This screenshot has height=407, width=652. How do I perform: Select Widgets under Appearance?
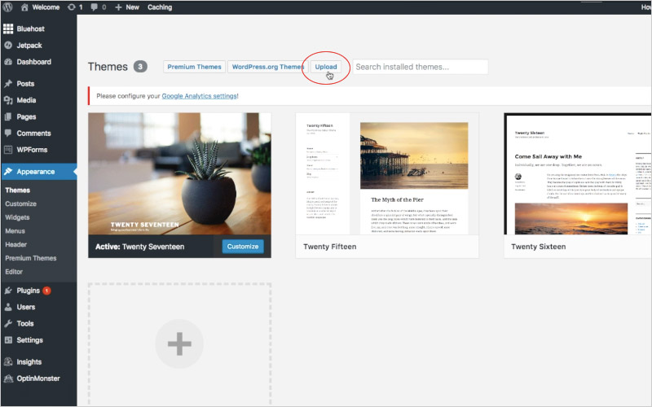pos(19,217)
